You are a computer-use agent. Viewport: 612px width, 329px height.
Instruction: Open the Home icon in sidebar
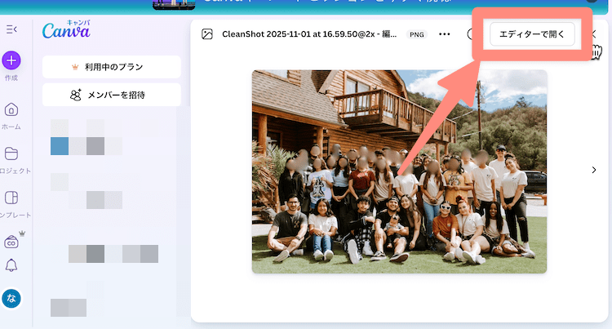tap(11, 110)
